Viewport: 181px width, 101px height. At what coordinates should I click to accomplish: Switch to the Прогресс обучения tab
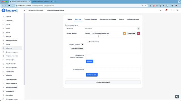tap(90, 19)
